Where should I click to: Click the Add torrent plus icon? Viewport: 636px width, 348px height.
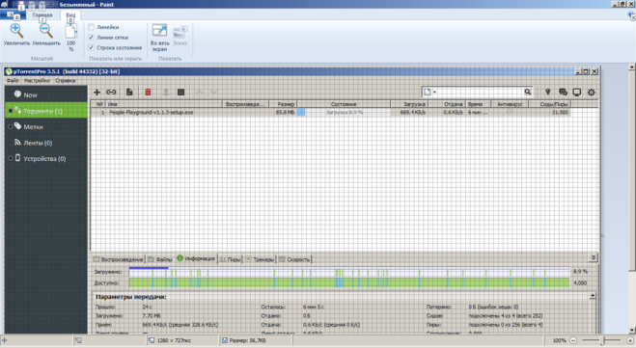(97, 93)
